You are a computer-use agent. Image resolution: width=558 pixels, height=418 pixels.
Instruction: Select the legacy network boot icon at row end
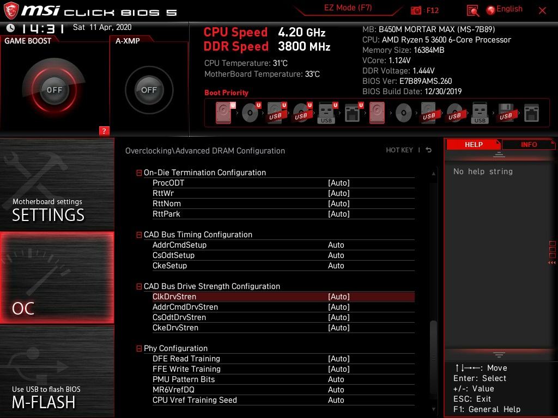[x=531, y=113]
